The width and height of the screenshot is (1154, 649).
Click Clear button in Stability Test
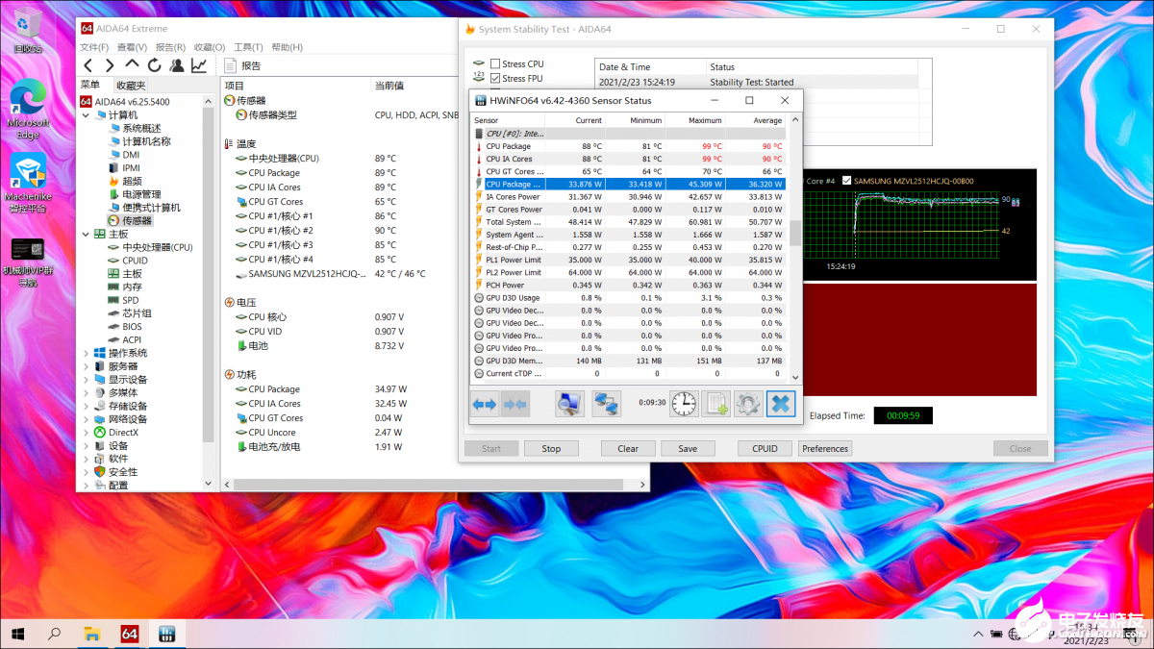tap(628, 448)
